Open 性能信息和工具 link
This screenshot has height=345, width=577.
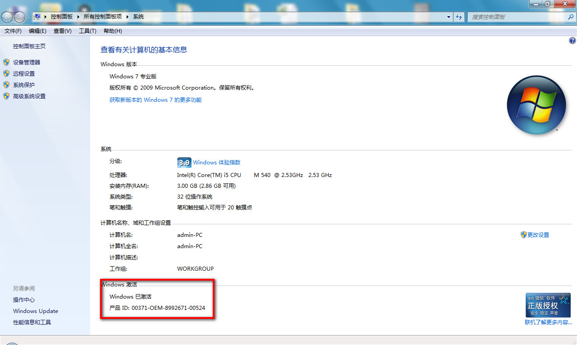pos(32,322)
